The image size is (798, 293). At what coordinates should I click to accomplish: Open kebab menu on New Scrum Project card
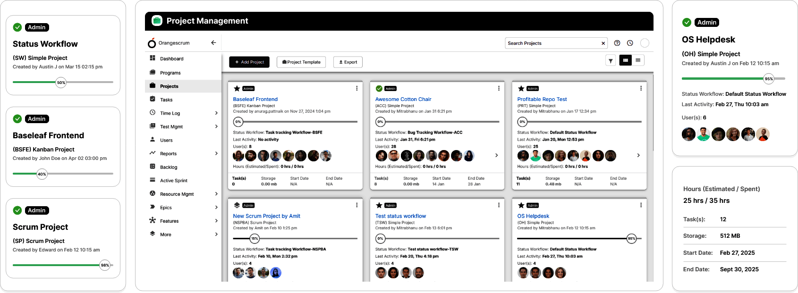pos(357,205)
